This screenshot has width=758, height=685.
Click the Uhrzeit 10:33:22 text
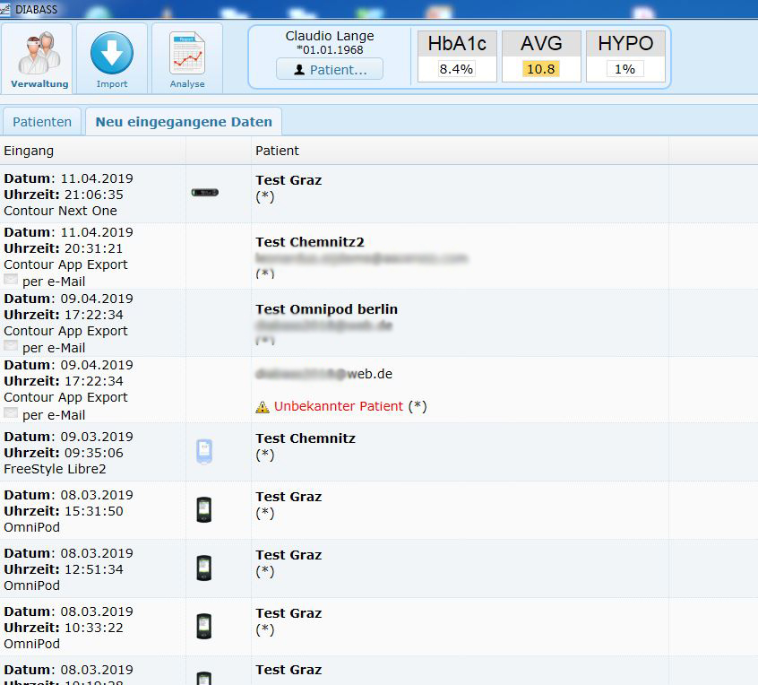point(64,628)
